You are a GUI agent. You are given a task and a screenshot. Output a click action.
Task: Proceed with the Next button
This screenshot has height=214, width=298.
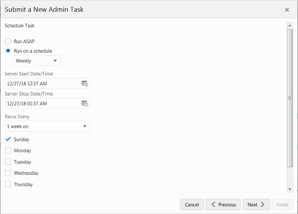256,205
